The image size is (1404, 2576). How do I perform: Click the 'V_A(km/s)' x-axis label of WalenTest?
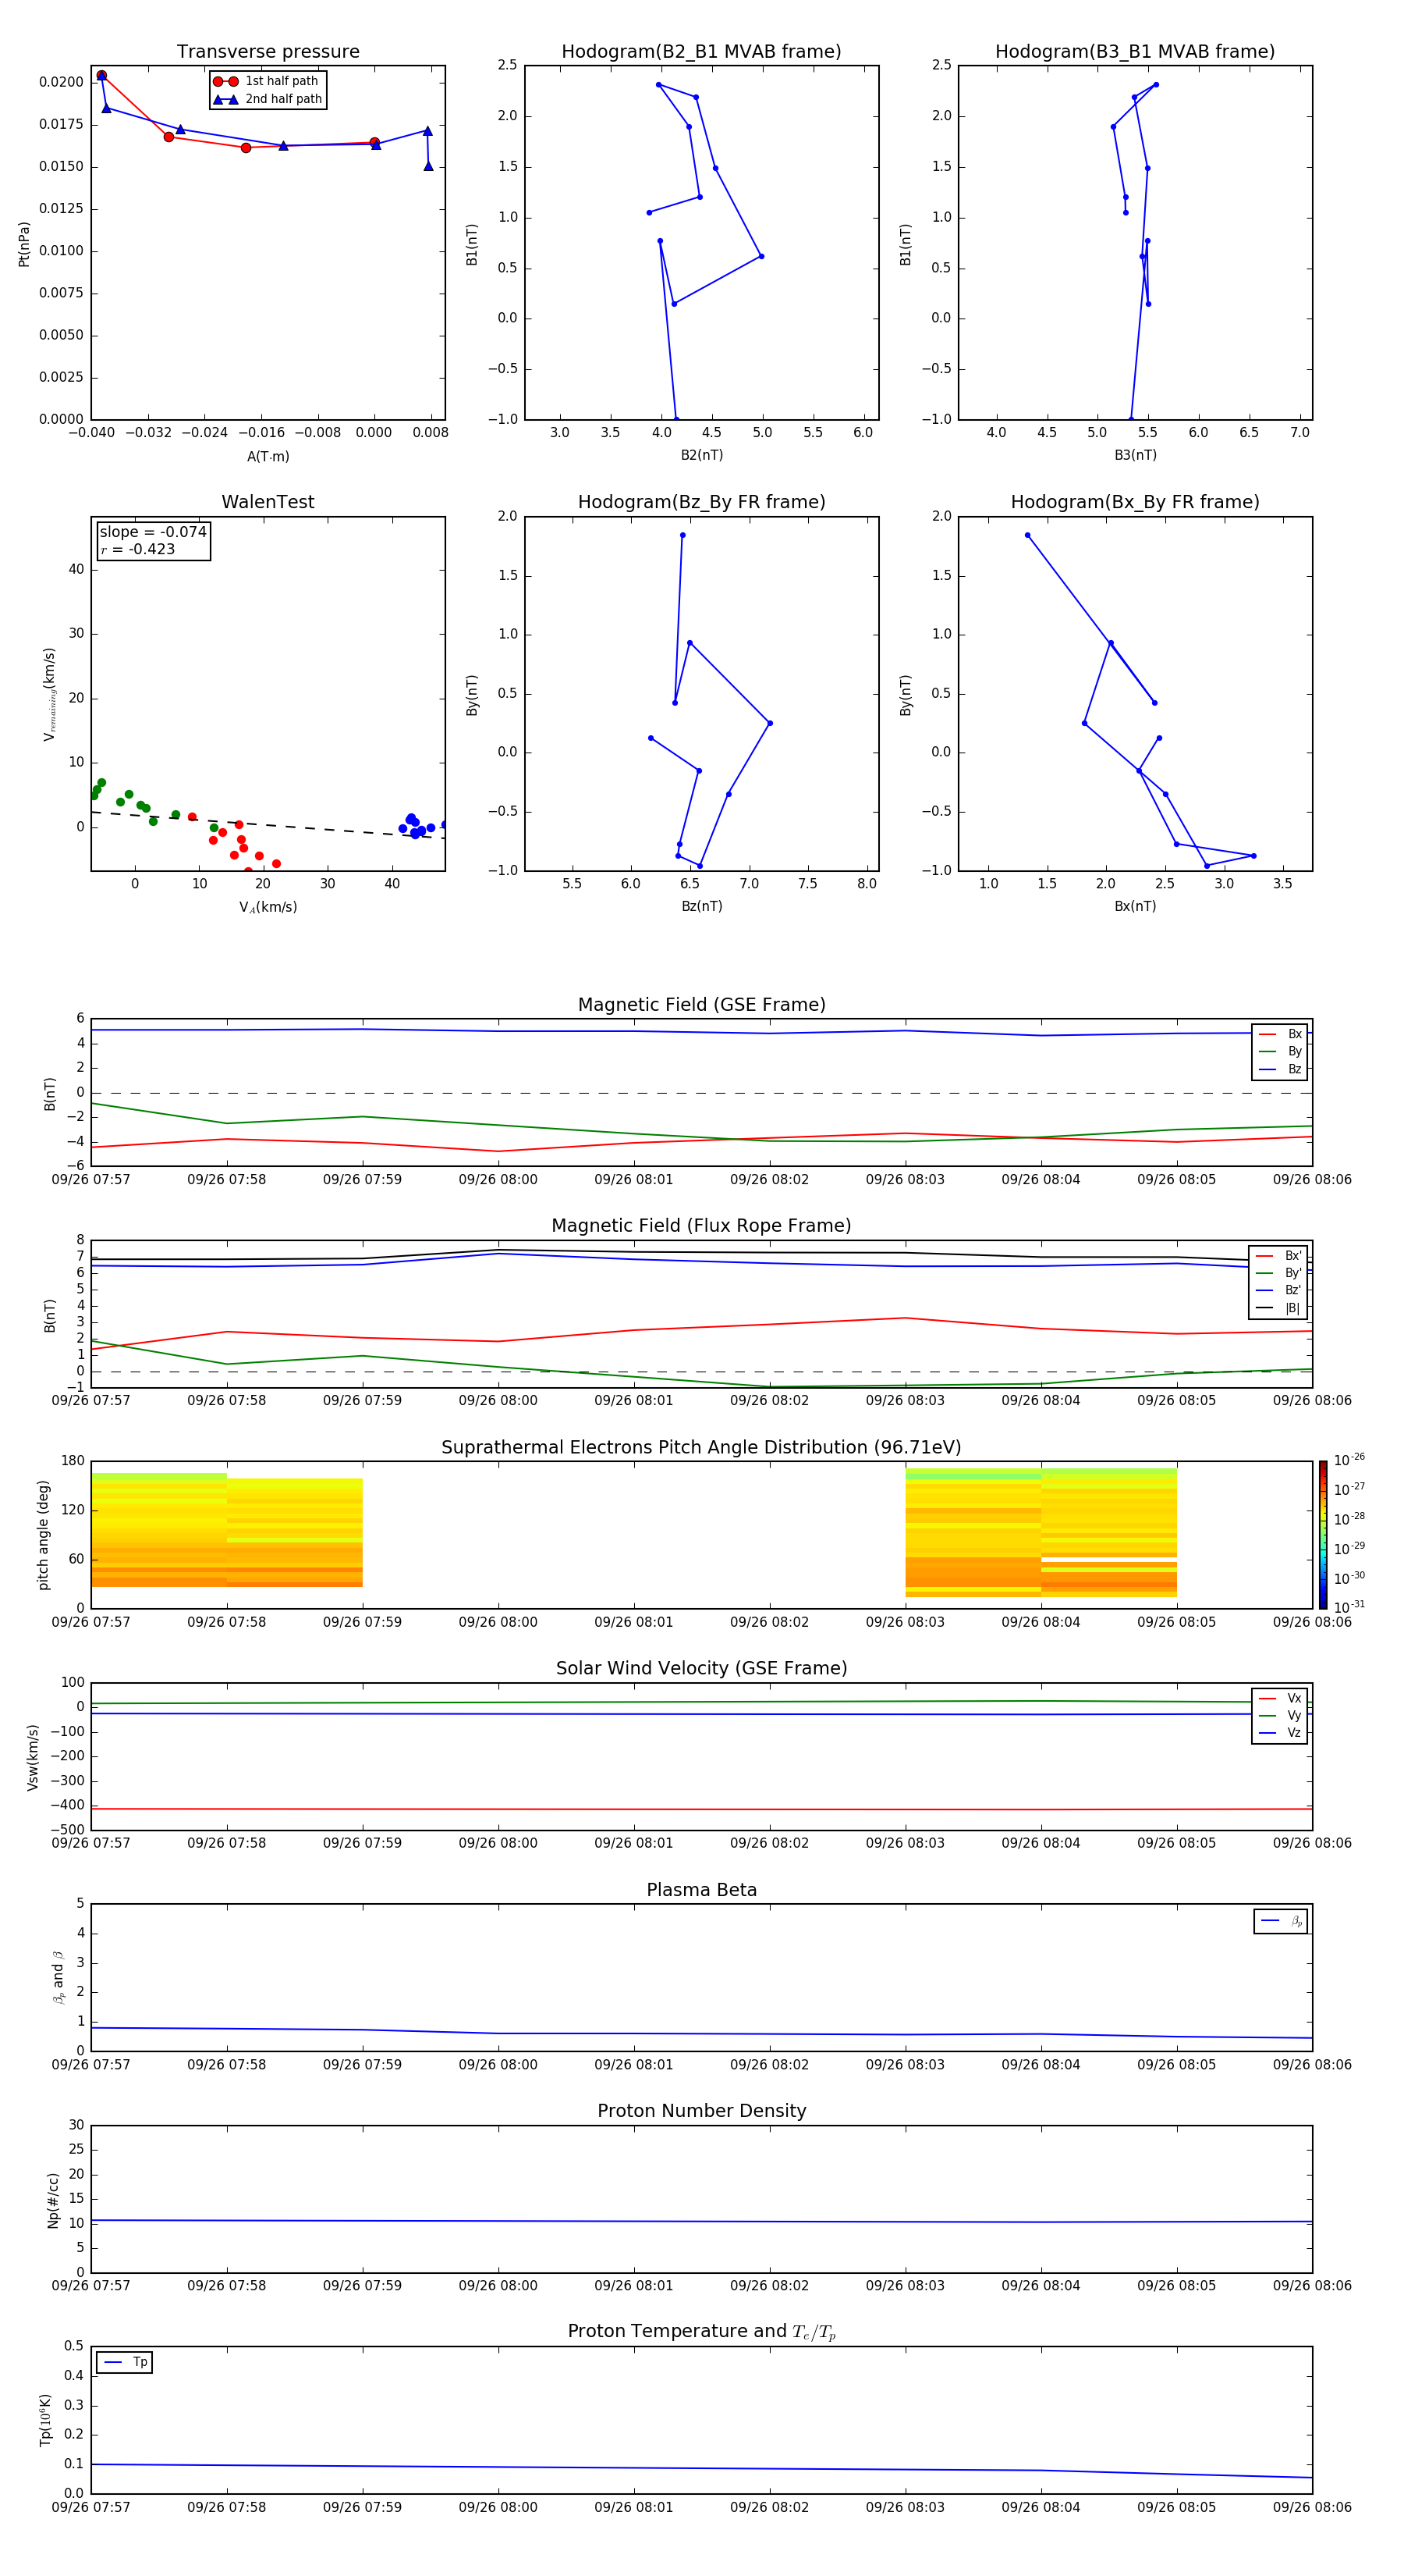pyautogui.click(x=268, y=907)
